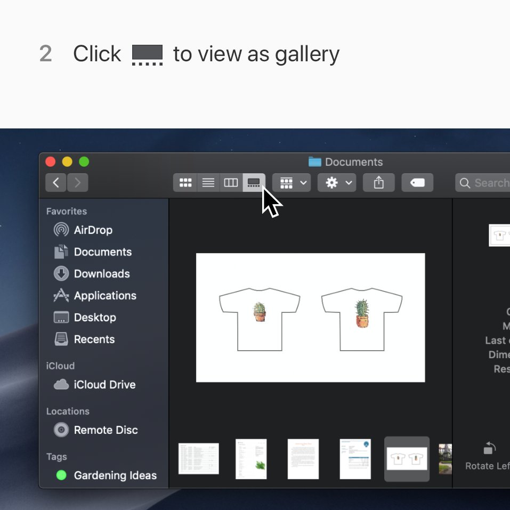The width and height of the screenshot is (510, 510).
Task: Switch to list view in Finder toolbar
Action: pyautogui.click(x=208, y=182)
